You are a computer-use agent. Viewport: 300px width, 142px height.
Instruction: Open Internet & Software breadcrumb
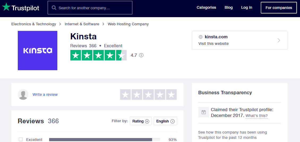pyautogui.click(x=82, y=24)
